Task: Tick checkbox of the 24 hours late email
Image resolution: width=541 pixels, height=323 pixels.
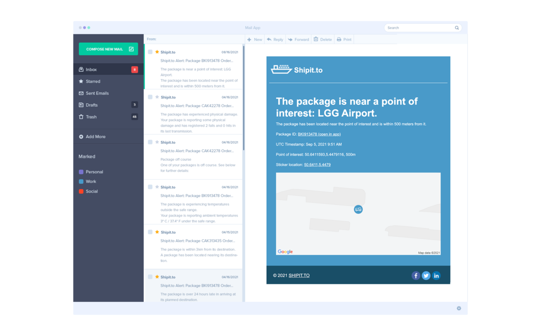Action: [x=150, y=277]
